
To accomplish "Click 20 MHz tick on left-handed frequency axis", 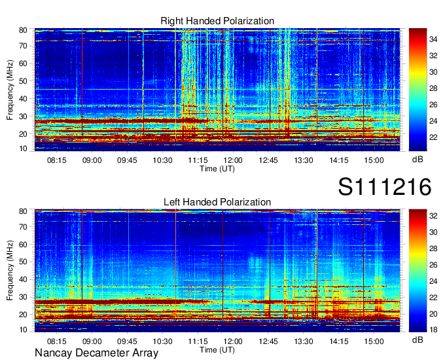I will (x=23, y=315).
